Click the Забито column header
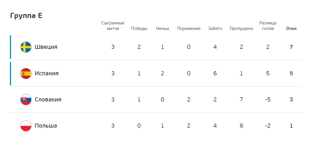 click(215, 29)
